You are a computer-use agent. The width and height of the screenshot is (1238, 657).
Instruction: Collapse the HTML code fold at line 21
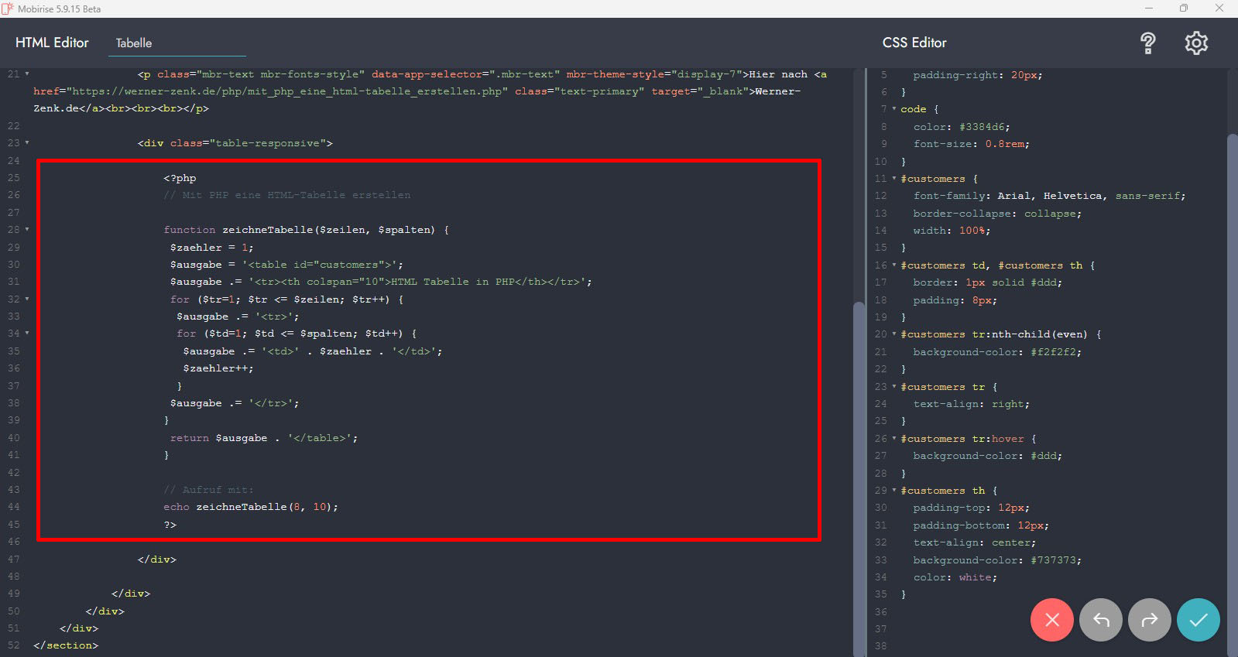tap(27, 74)
